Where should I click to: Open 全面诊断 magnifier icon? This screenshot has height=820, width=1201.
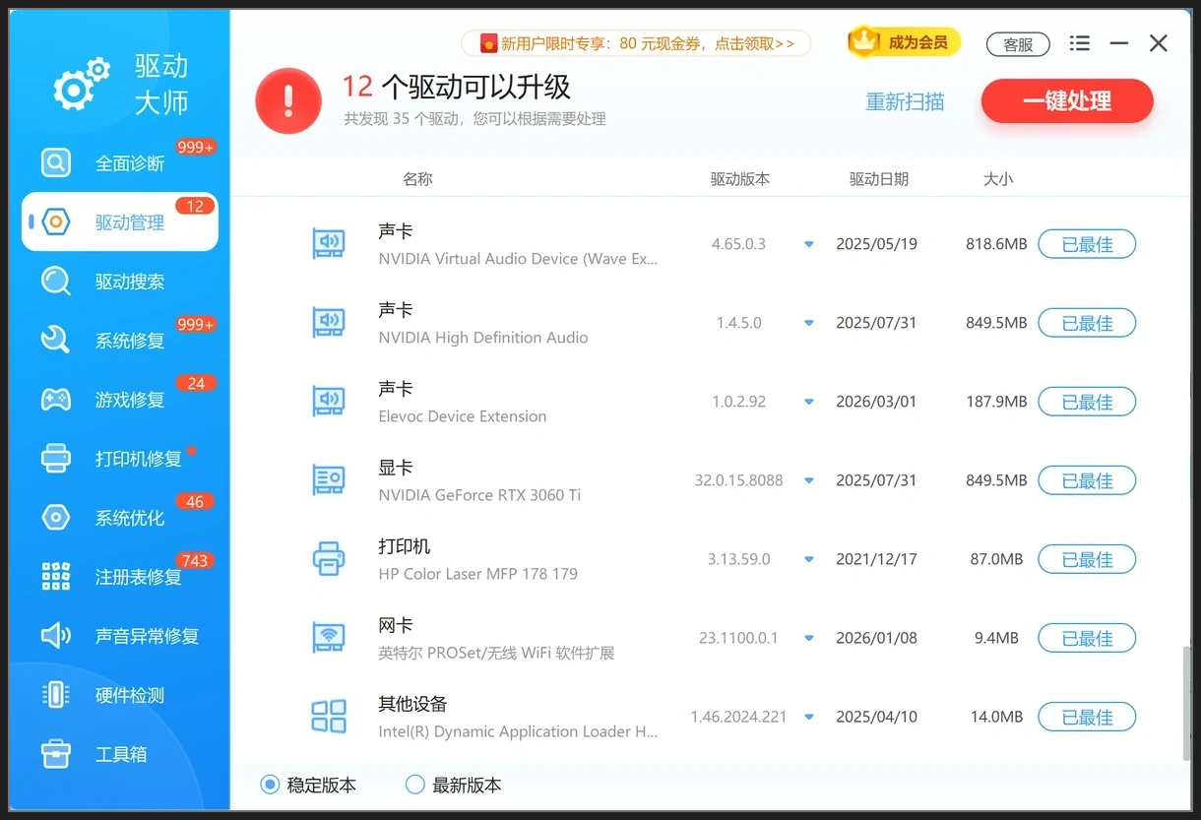pyautogui.click(x=56, y=162)
